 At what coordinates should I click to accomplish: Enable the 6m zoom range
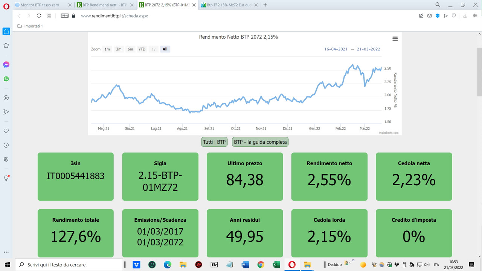[x=130, y=49]
